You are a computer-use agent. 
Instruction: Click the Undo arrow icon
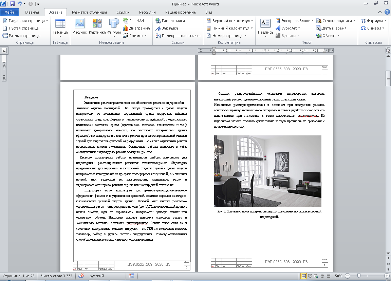[x=20, y=4]
